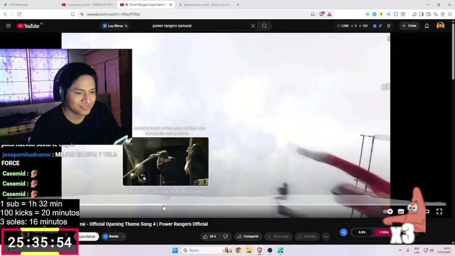Switch to La paisana jacinta tab

click(87, 5)
